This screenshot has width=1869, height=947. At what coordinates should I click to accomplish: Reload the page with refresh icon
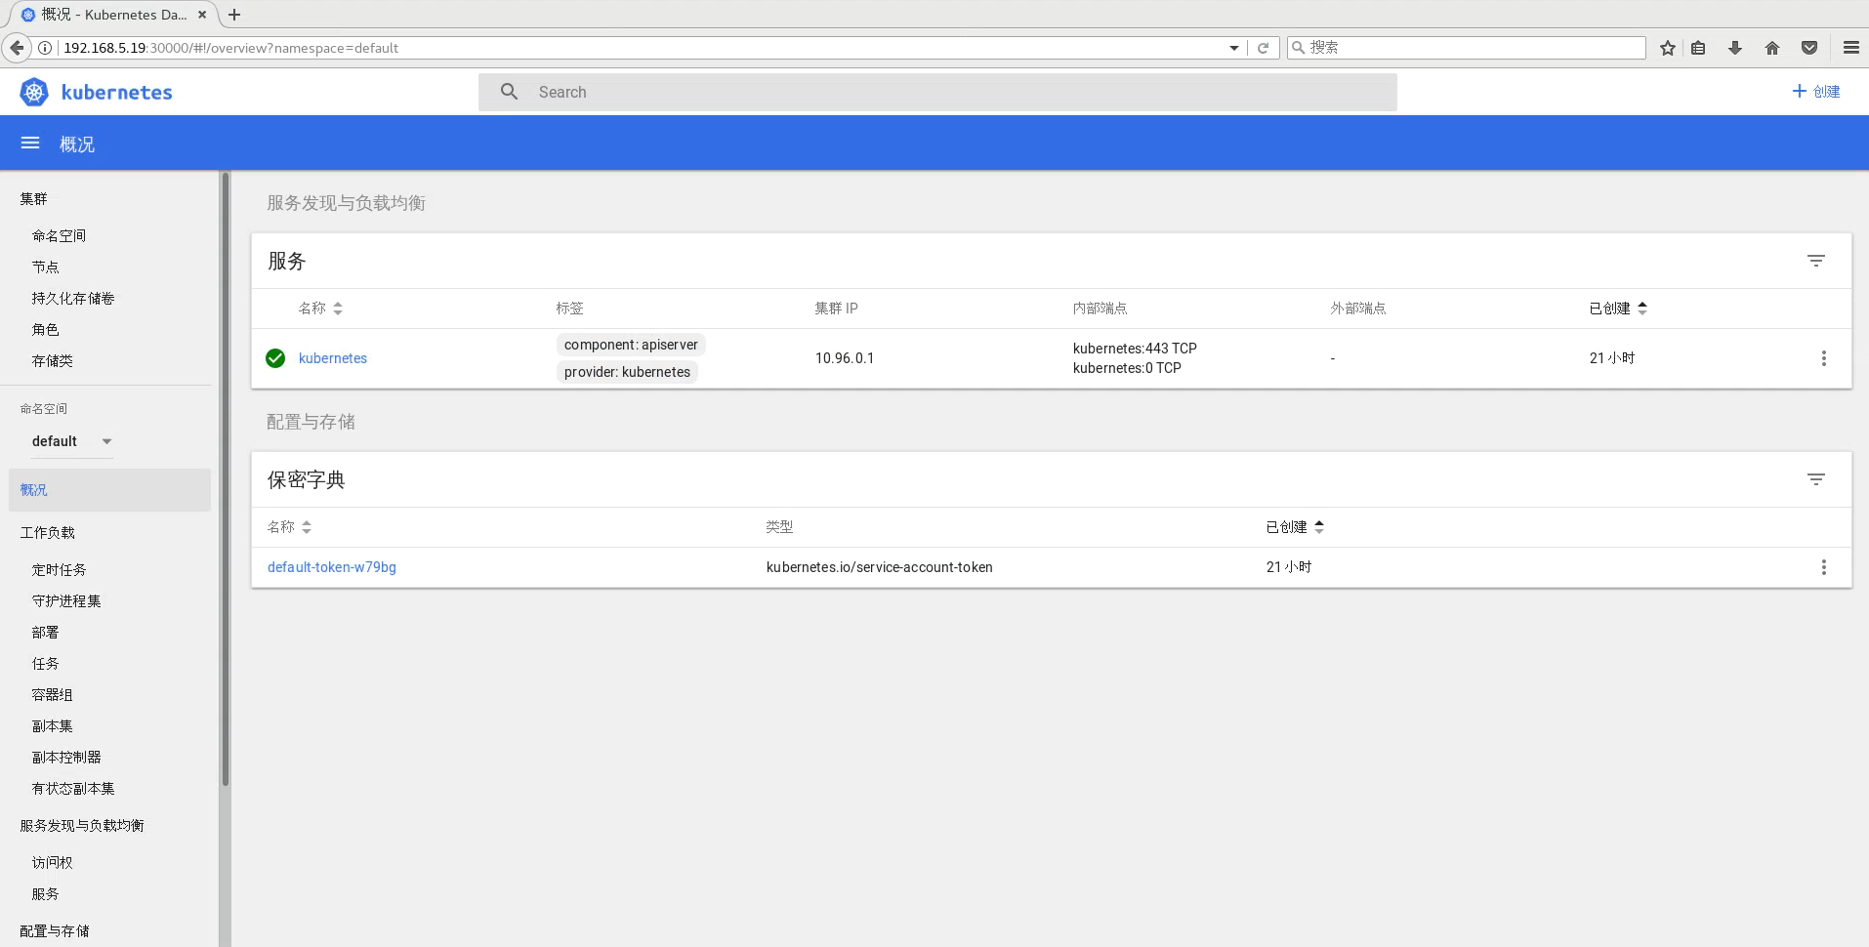(x=1263, y=48)
